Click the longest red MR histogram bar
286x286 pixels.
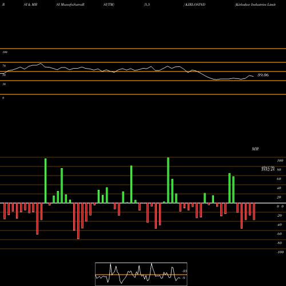[x=78, y=221]
